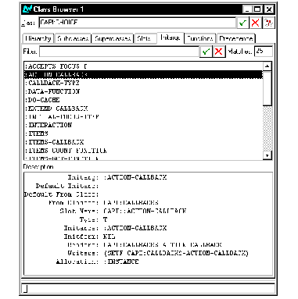This screenshot has width=298, height=299.
Task: Select highlighted :ACTION-CALLBACK list row
Action: [144, 75]
